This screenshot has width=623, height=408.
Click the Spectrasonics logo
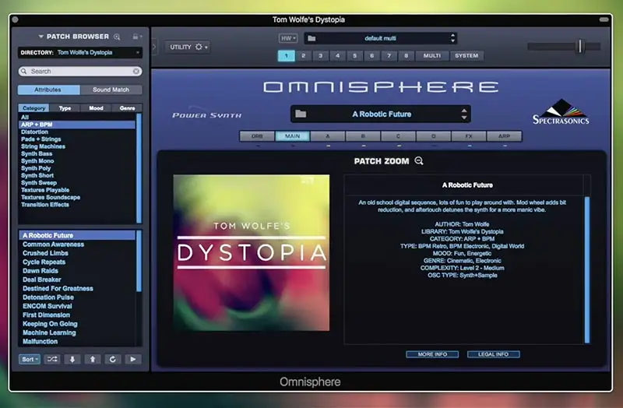click(x=561, y=111)
